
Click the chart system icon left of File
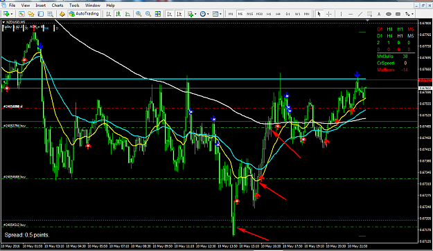point(3,6)
